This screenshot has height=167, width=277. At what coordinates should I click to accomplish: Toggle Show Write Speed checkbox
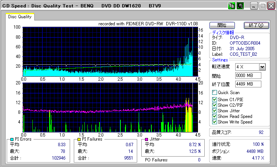pyautogui.click(x=214, y=122)
